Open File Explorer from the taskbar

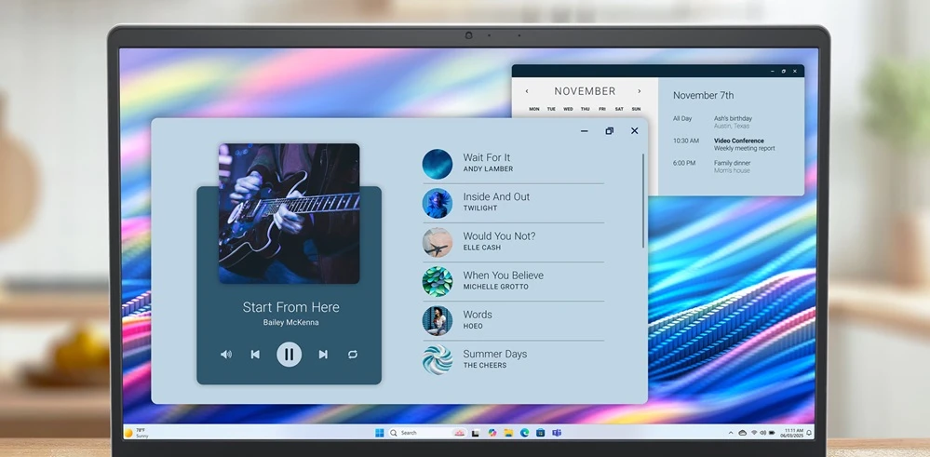tap(508, 433)
